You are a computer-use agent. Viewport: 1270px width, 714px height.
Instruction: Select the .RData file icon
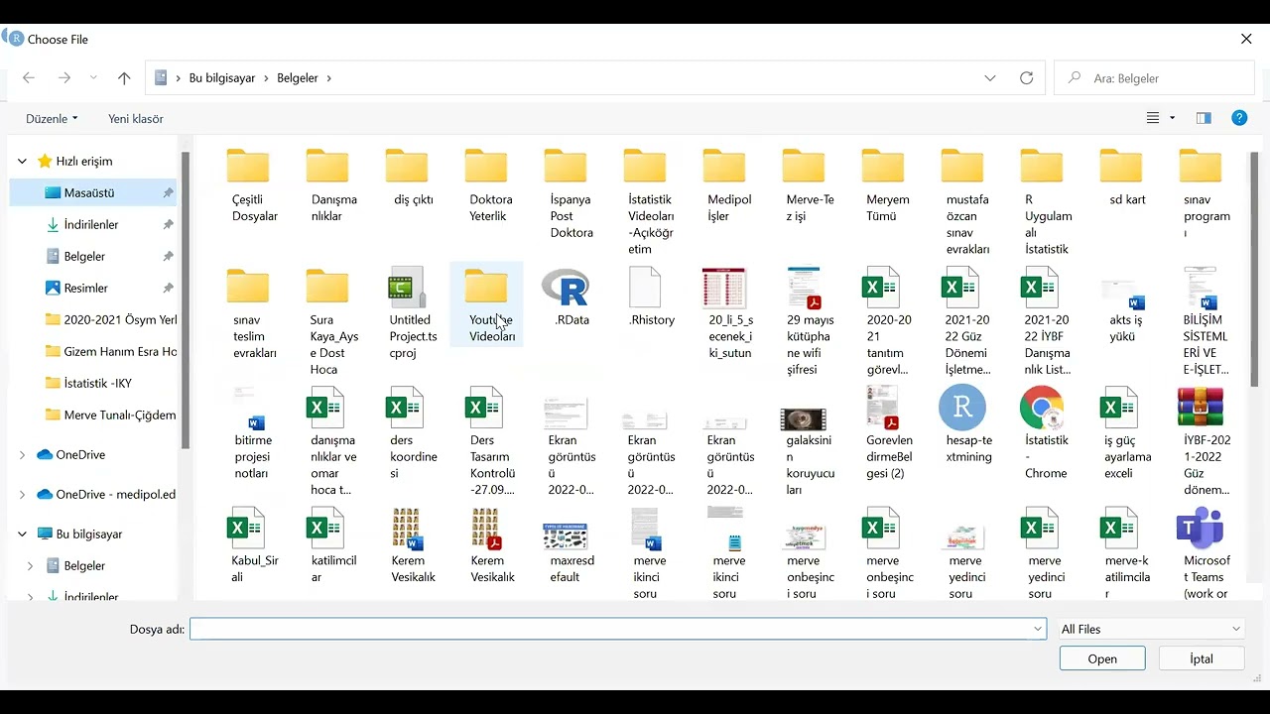pyautogui.click(x=566, y=288)
